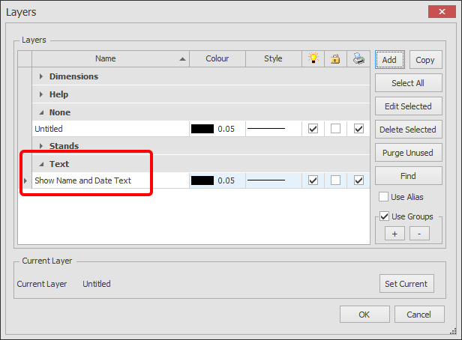Collapse the Text group

point(41,164)
